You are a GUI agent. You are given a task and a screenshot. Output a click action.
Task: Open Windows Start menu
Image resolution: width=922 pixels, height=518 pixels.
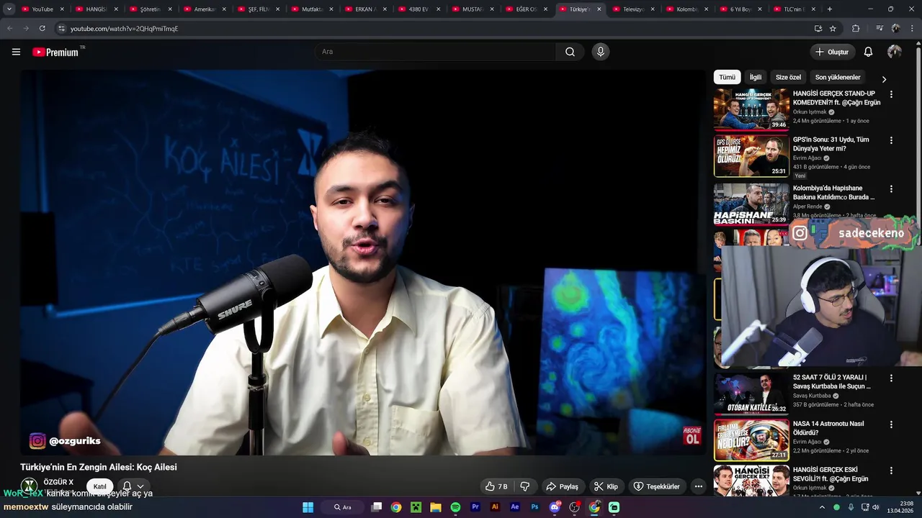308,507
